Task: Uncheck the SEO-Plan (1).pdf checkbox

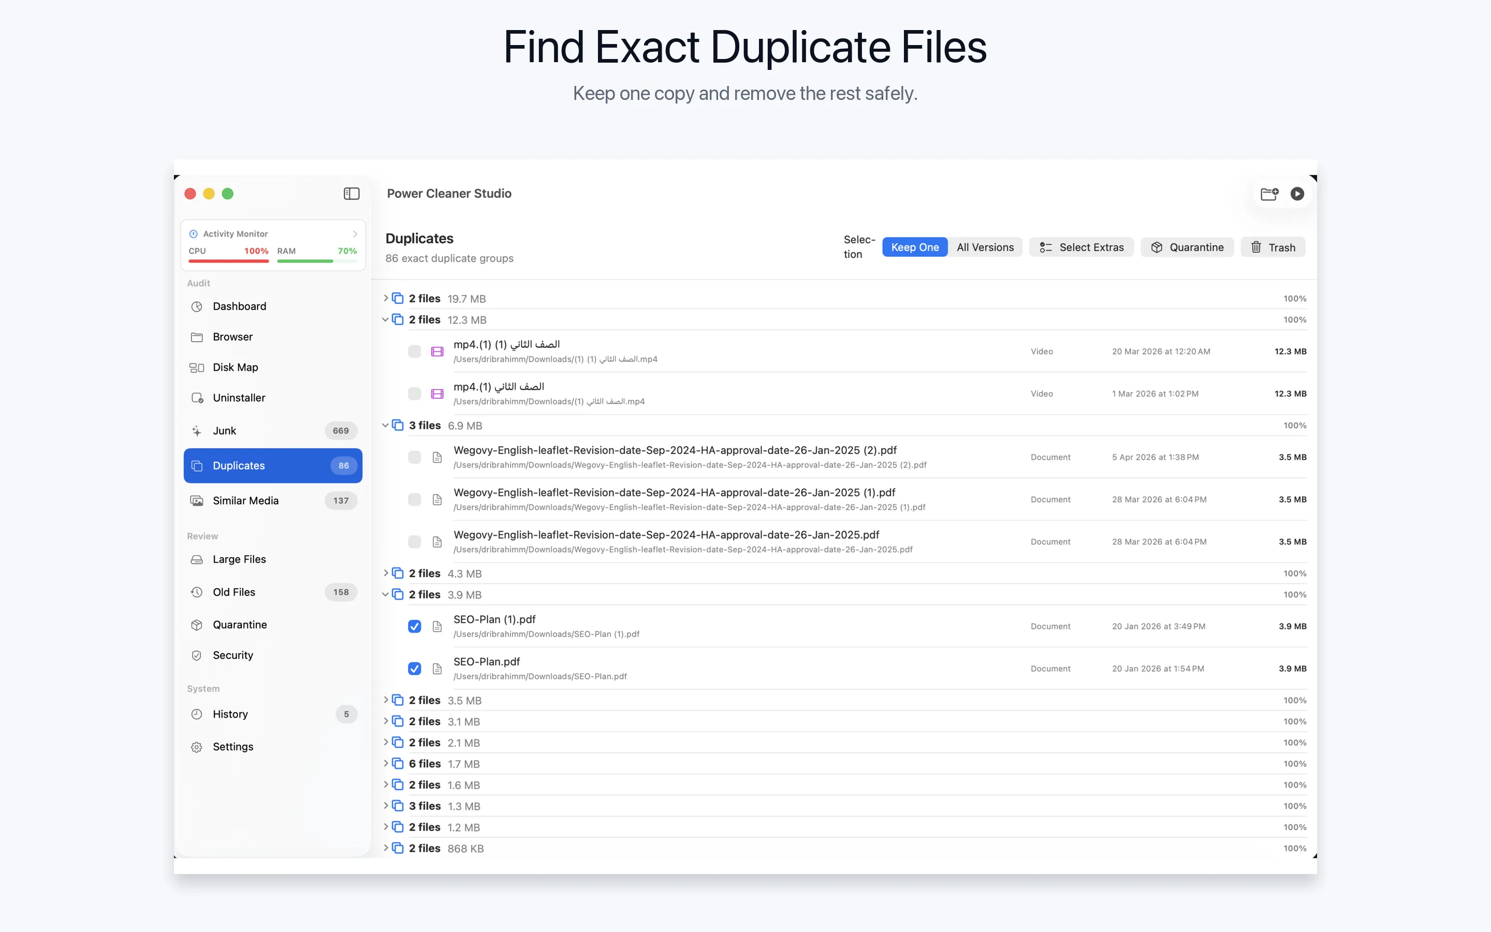Action: coord(415,627)
